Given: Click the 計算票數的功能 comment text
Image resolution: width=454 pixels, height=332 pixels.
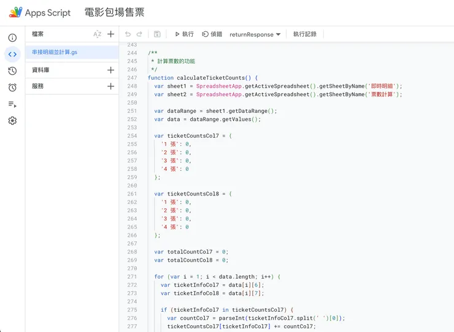Looking at the screenshot, I should tap(176, 61).
